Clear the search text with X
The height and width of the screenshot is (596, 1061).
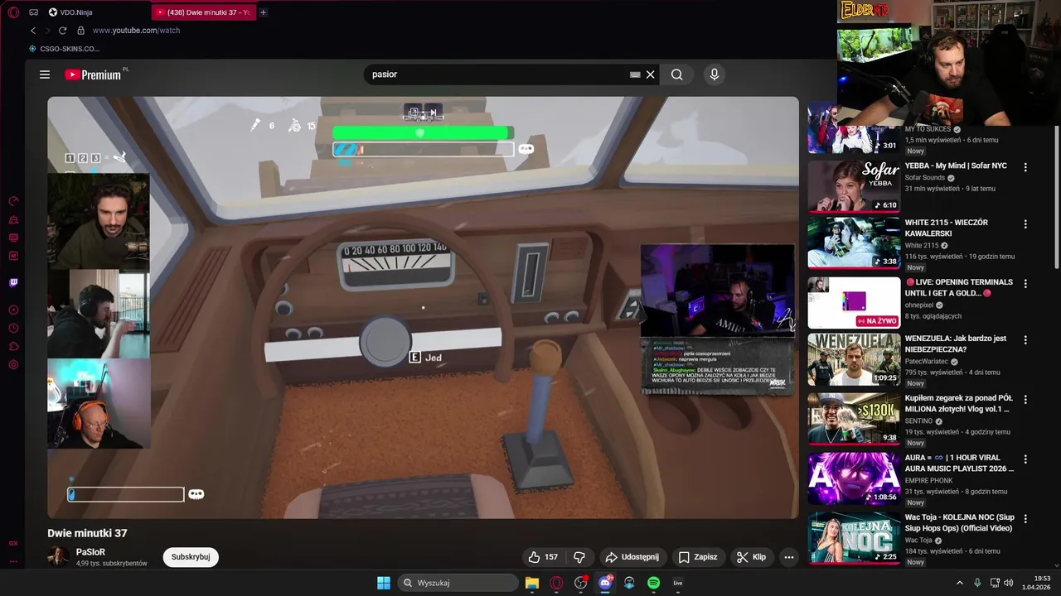coord(651,74)
